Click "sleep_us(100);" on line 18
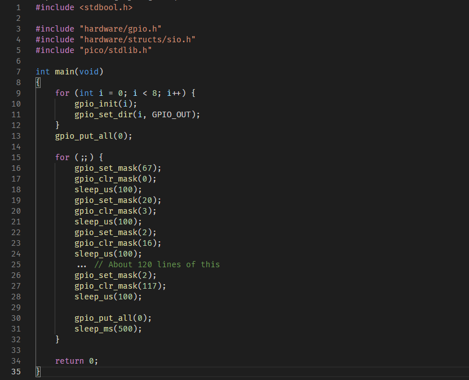The height and width of the screenshot is (380, 469). 108,190
